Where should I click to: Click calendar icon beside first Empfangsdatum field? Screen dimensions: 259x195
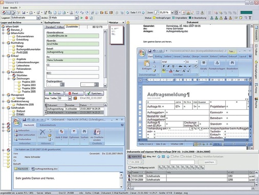(62, 85)
